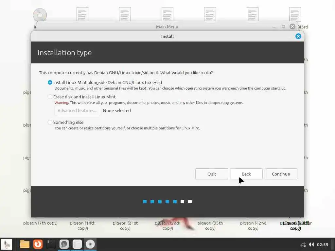The height and width of the screenshot is (251, 335).
Task: Open the network connections tray icon
Action: [303, 244]
